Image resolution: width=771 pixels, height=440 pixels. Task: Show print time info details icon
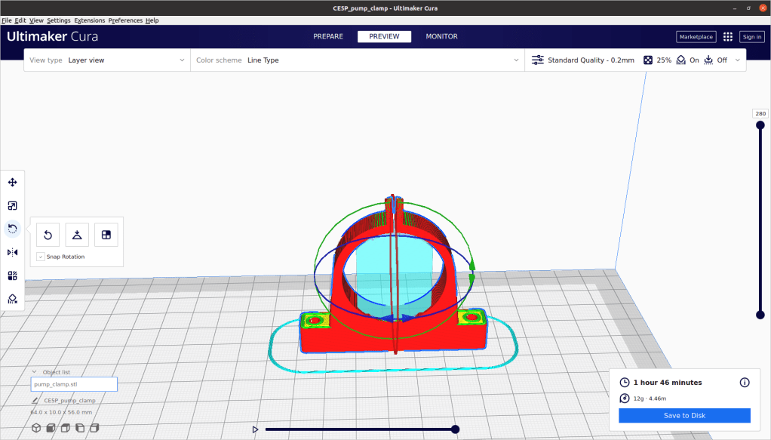pyautogui.click(x=745, y=383)
